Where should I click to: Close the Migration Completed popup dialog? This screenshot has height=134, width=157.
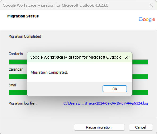pos(127,57)
